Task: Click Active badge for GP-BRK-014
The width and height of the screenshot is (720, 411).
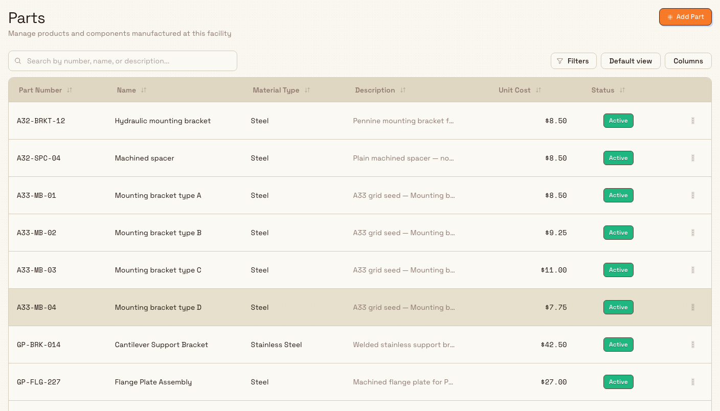Action: pos(618,345)
